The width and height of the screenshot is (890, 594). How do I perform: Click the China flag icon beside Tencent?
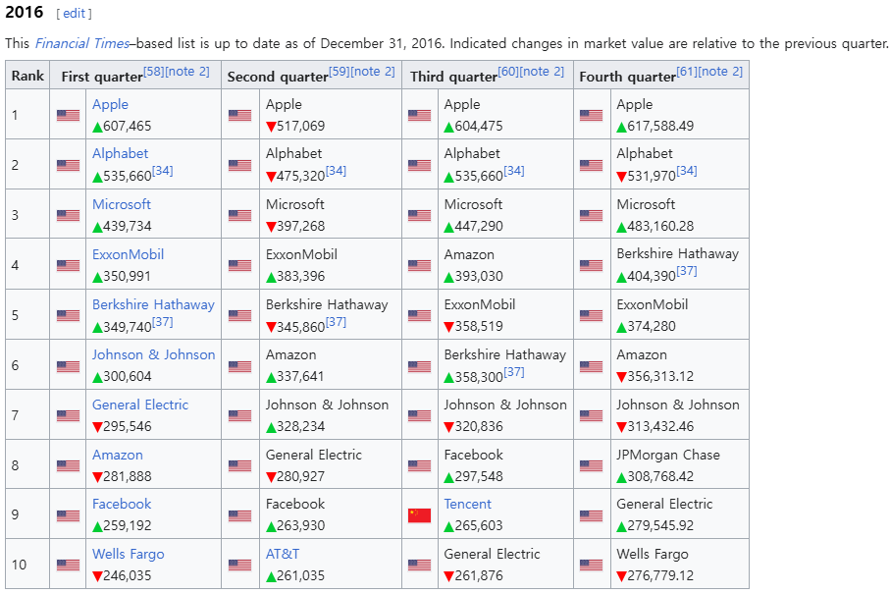(x=419, y=515)
